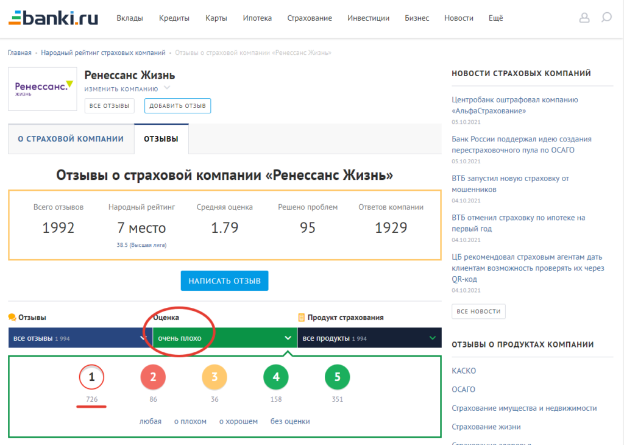Screen dimensions: 624x445
Task: Expand the очень плохо rating dropdown
Action: coord(225,338)
